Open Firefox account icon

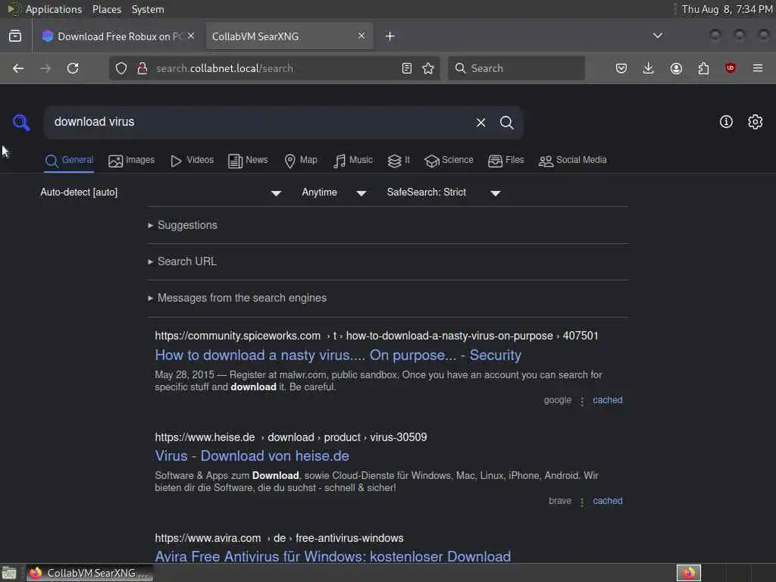(676, 68)
